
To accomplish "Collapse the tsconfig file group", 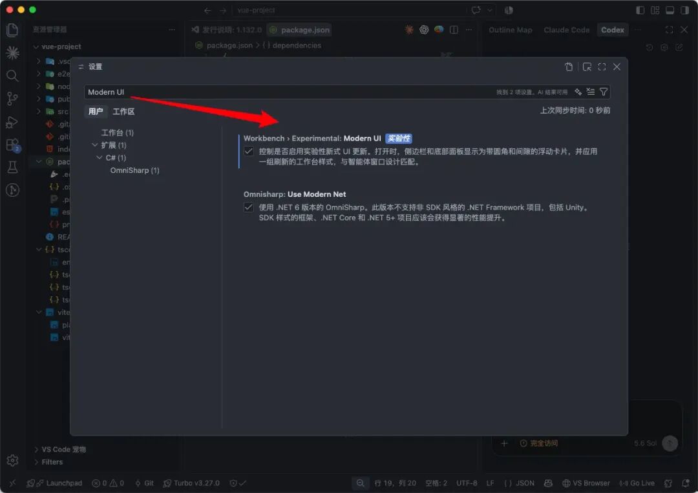I will [x=39, y=249].
